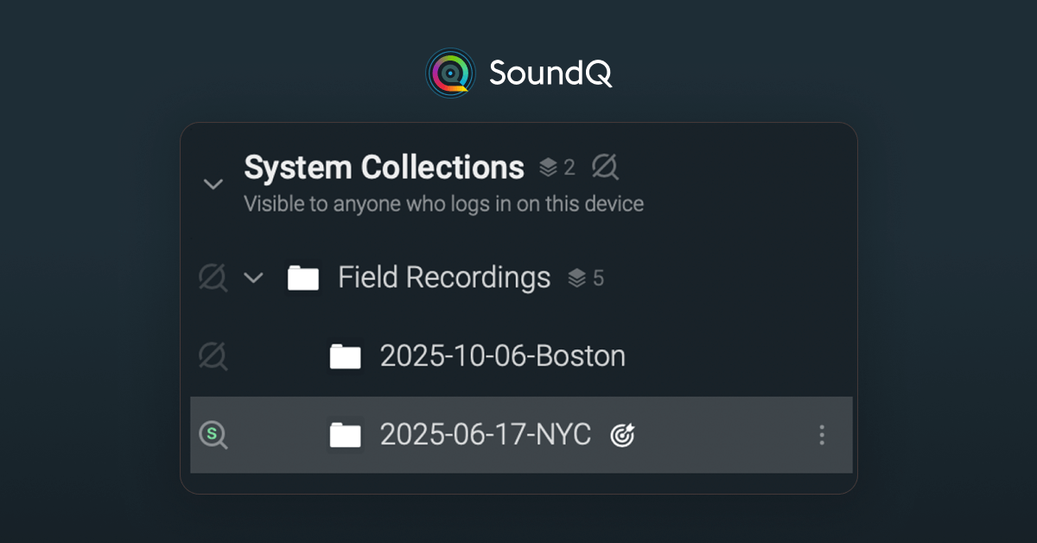Click the 'Visible to anyone' description text
Viewport: 1037px width, 543px height.
click(x=443, y=204)
